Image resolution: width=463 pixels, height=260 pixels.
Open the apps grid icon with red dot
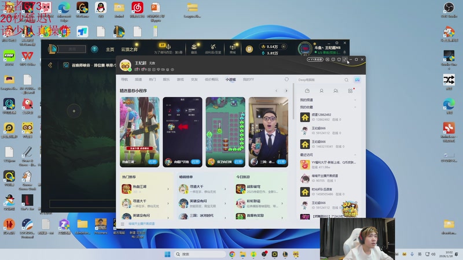(351, 91)
